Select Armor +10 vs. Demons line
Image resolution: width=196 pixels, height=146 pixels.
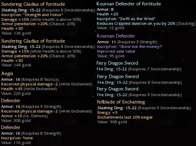click(24, 116)
